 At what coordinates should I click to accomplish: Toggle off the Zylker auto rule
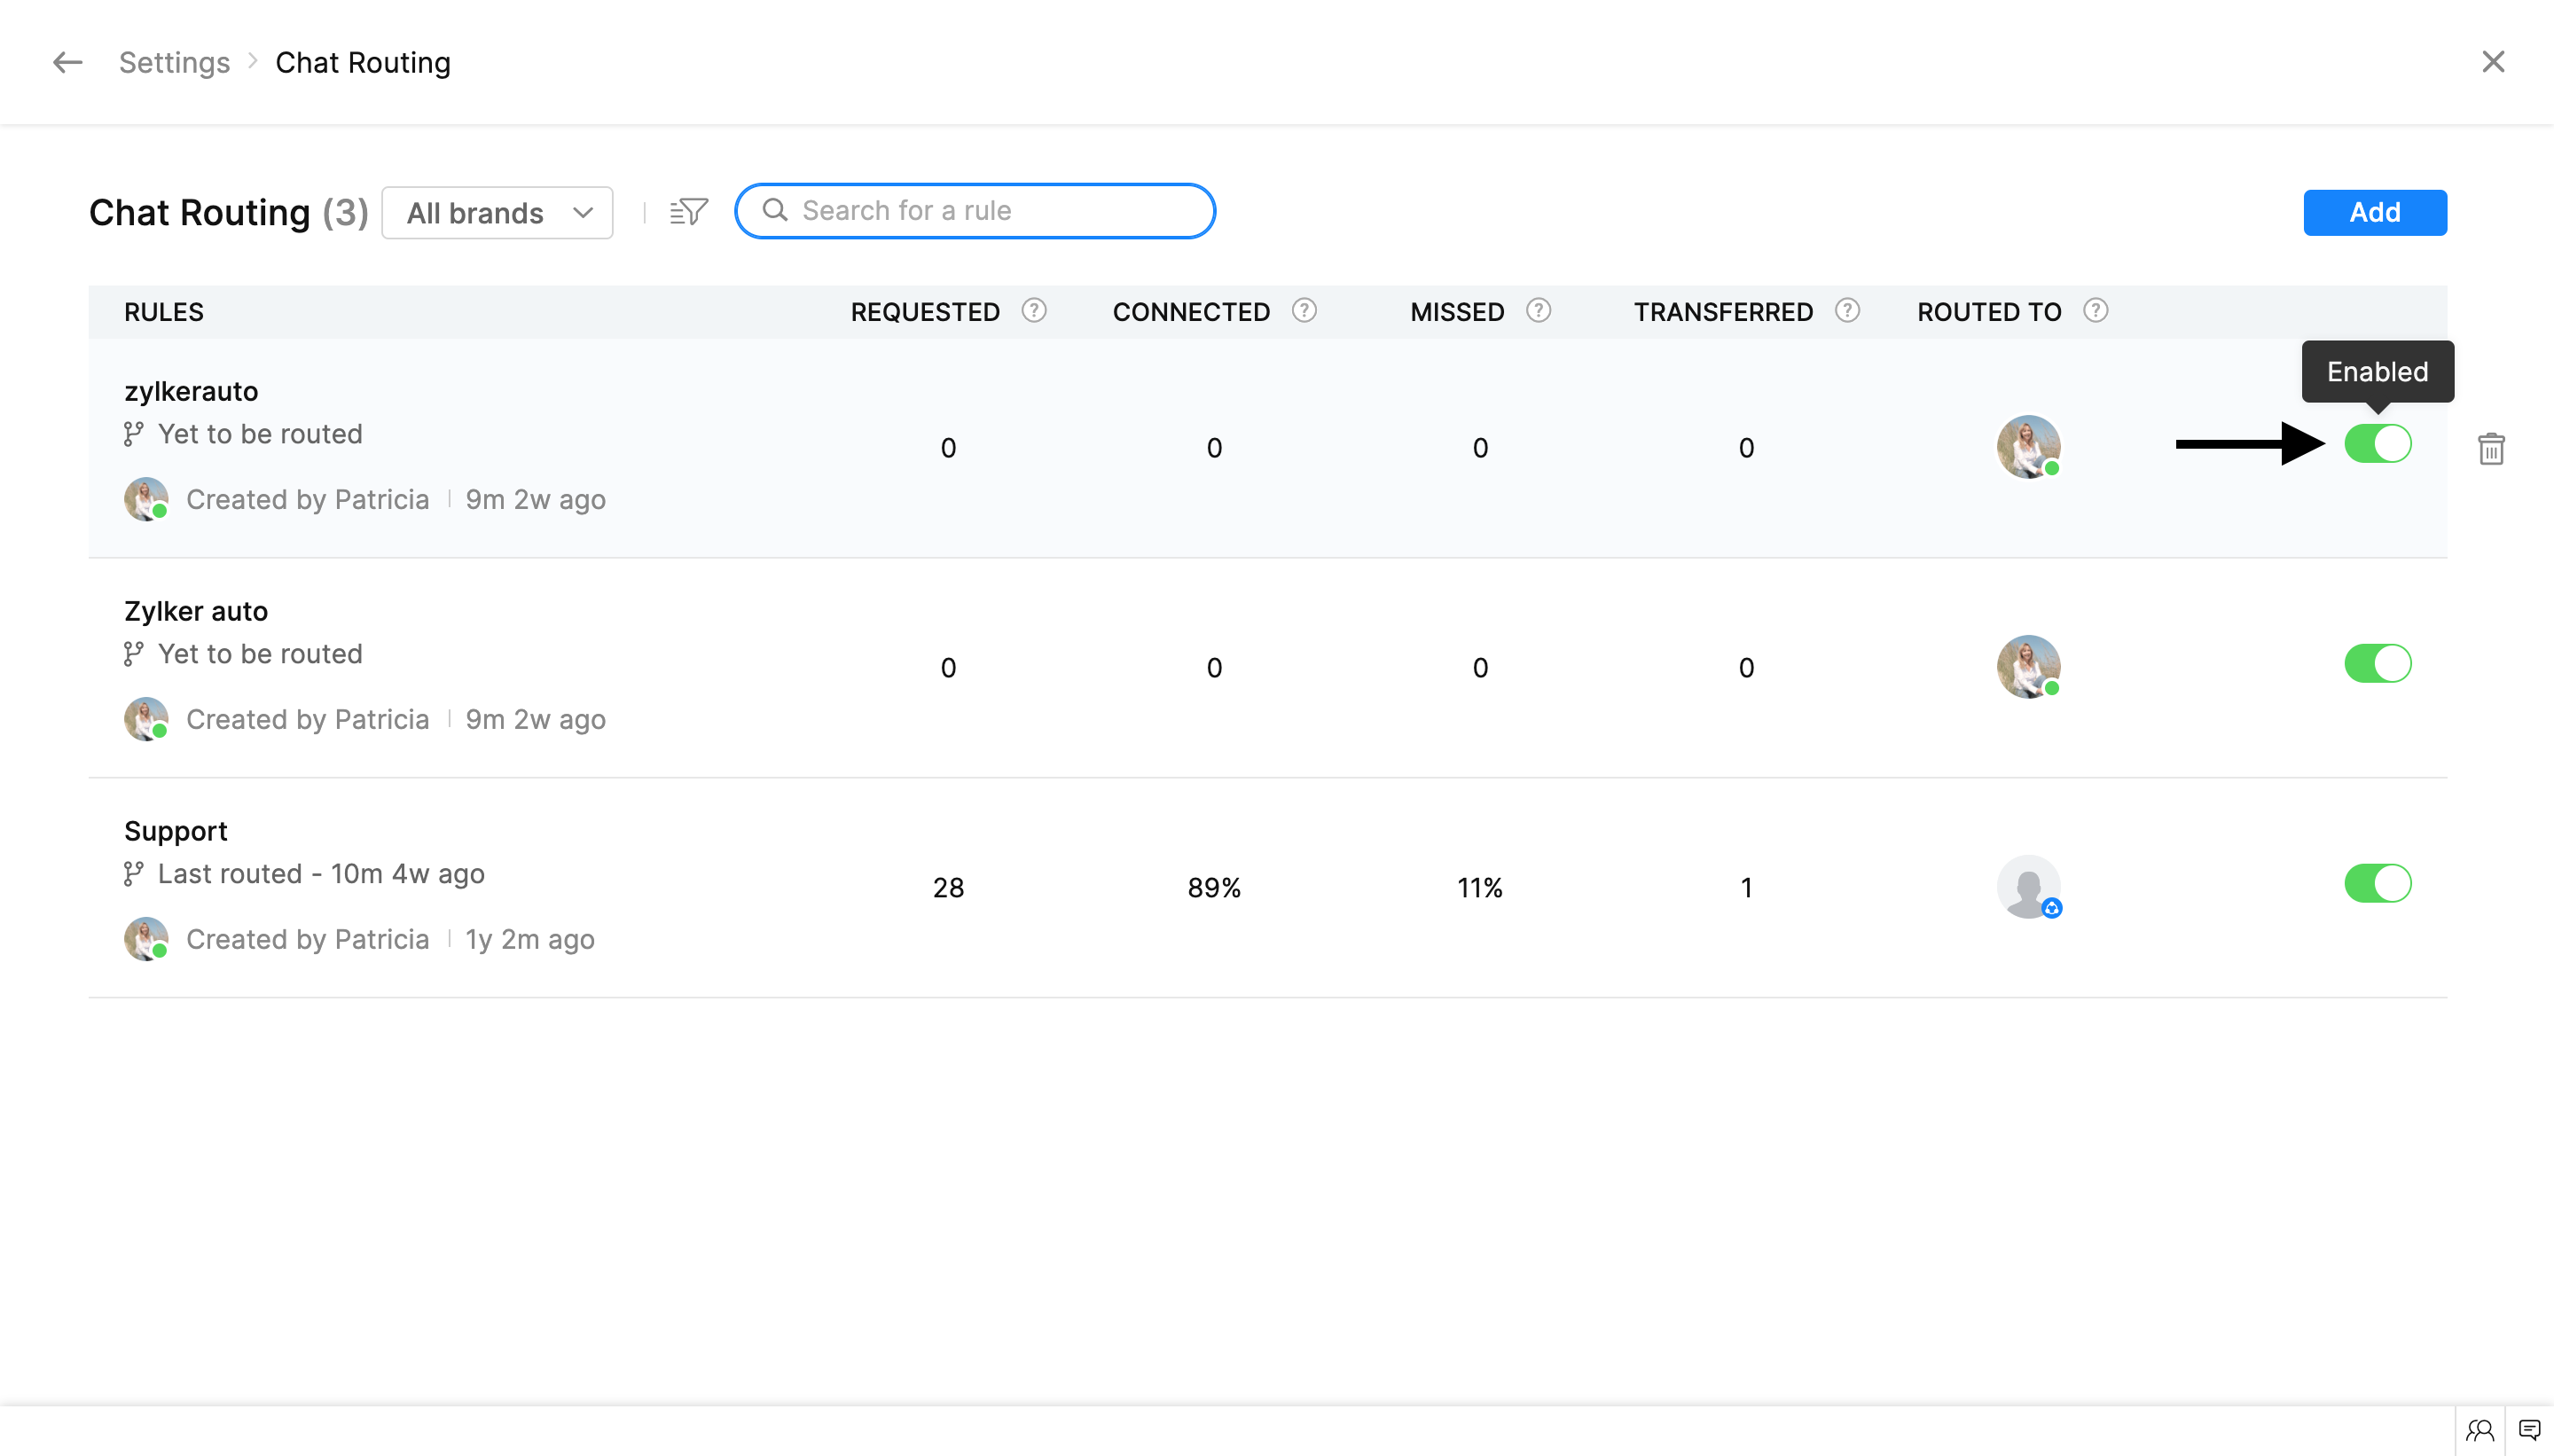(2377, 664)
